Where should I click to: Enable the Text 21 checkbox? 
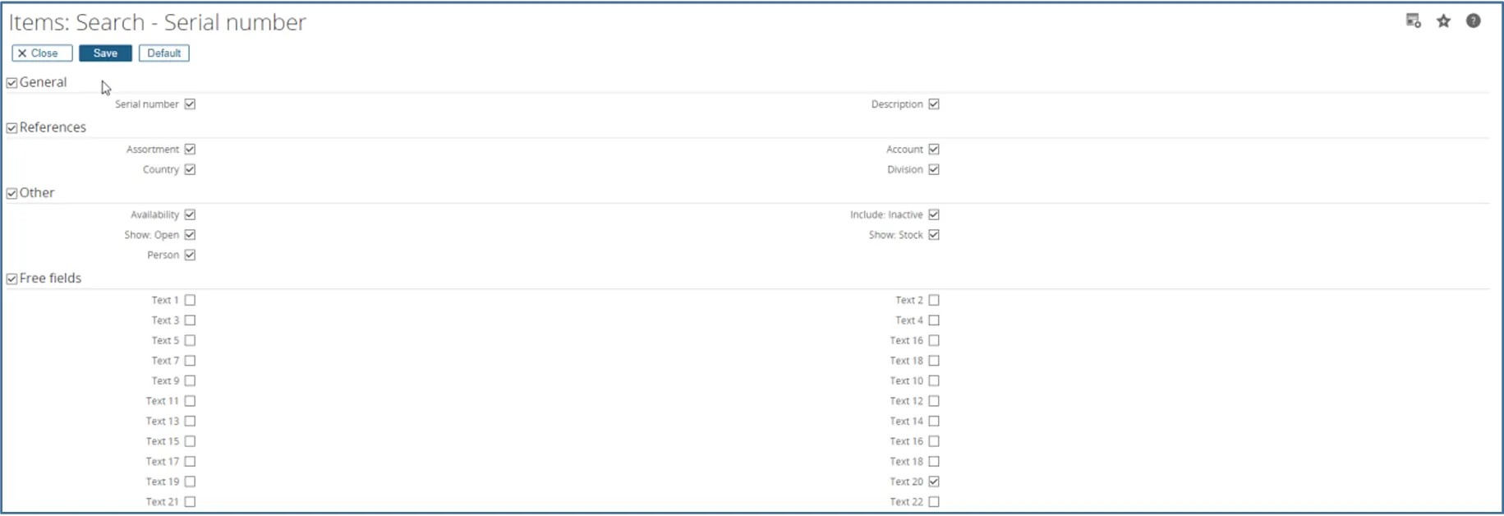click(190, 502)
